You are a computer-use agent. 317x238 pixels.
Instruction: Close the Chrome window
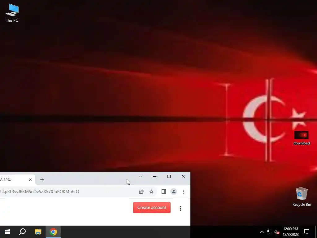point(183,176)
